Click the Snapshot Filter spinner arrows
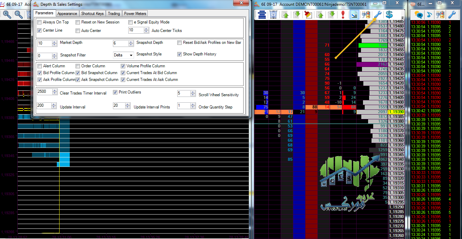Viewport: 462px width, 239px height. point(54,56)
